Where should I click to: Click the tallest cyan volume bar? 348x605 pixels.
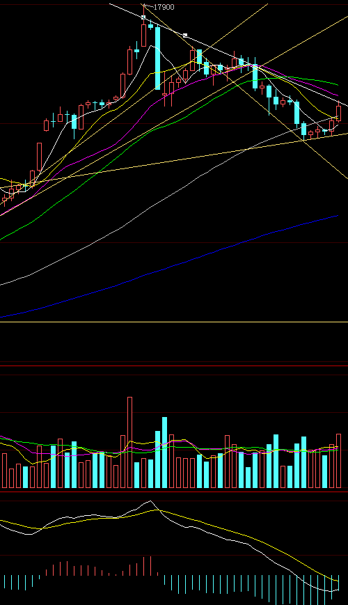pyautogui.click(x=165, y=453)
